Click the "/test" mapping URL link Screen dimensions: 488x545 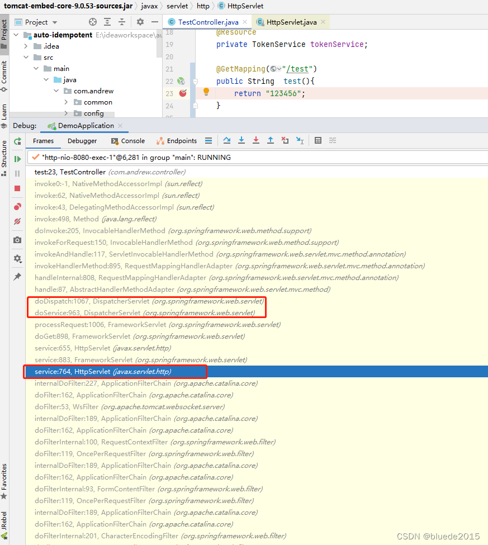[x=297, y=69]
